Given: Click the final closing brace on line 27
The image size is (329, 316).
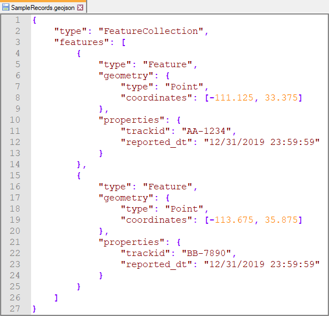Looking at the screenshot, I should (34, 309).
